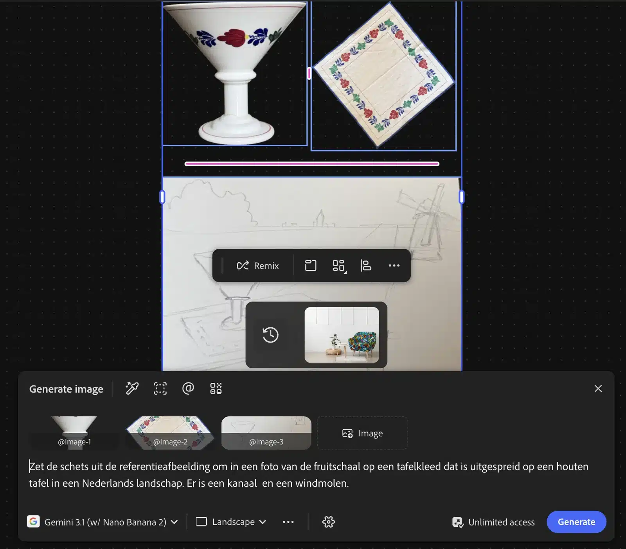Image resolution: width=626 pixels, height=549 pixels.
Task: Open the Gemini 3.1 model dropdown
Action: (103, 522)
